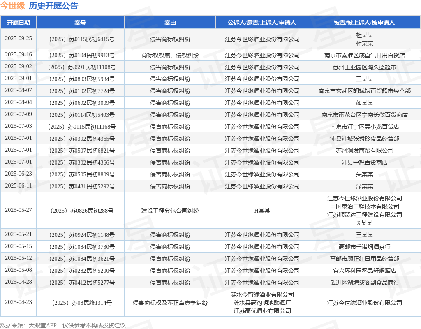Click case number 苏0302民初4365号

click(82, 139)
